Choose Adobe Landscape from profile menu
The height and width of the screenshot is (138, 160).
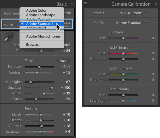click(41, 15)
